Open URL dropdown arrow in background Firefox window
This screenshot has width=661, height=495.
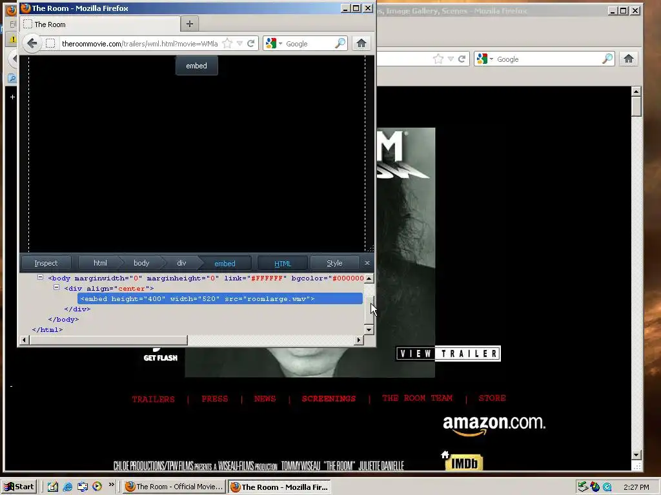click(451, 59)
